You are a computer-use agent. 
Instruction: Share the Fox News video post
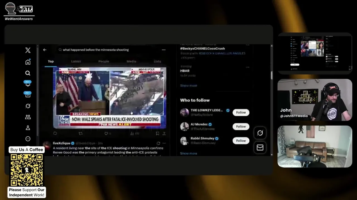coord(164,134)
